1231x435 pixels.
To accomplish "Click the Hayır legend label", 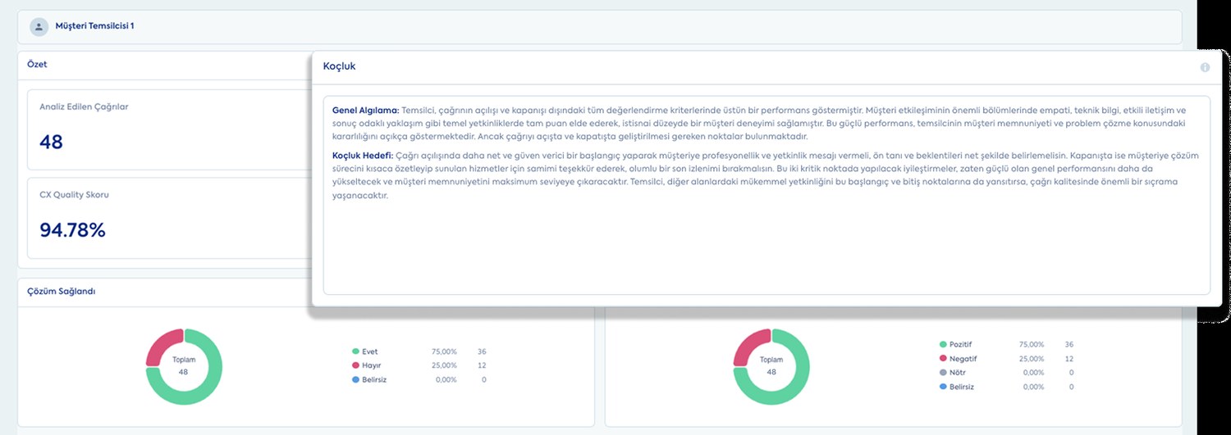I will click(x=372, y=365).
